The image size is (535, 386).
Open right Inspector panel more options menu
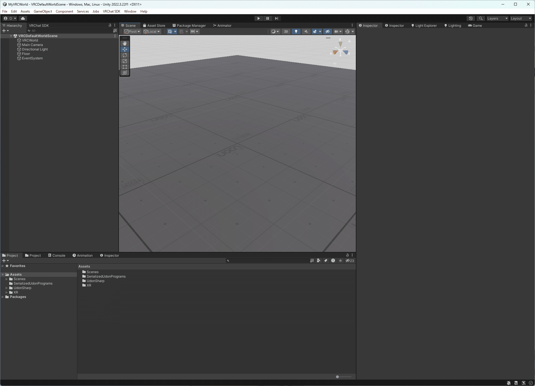(531, 25)
